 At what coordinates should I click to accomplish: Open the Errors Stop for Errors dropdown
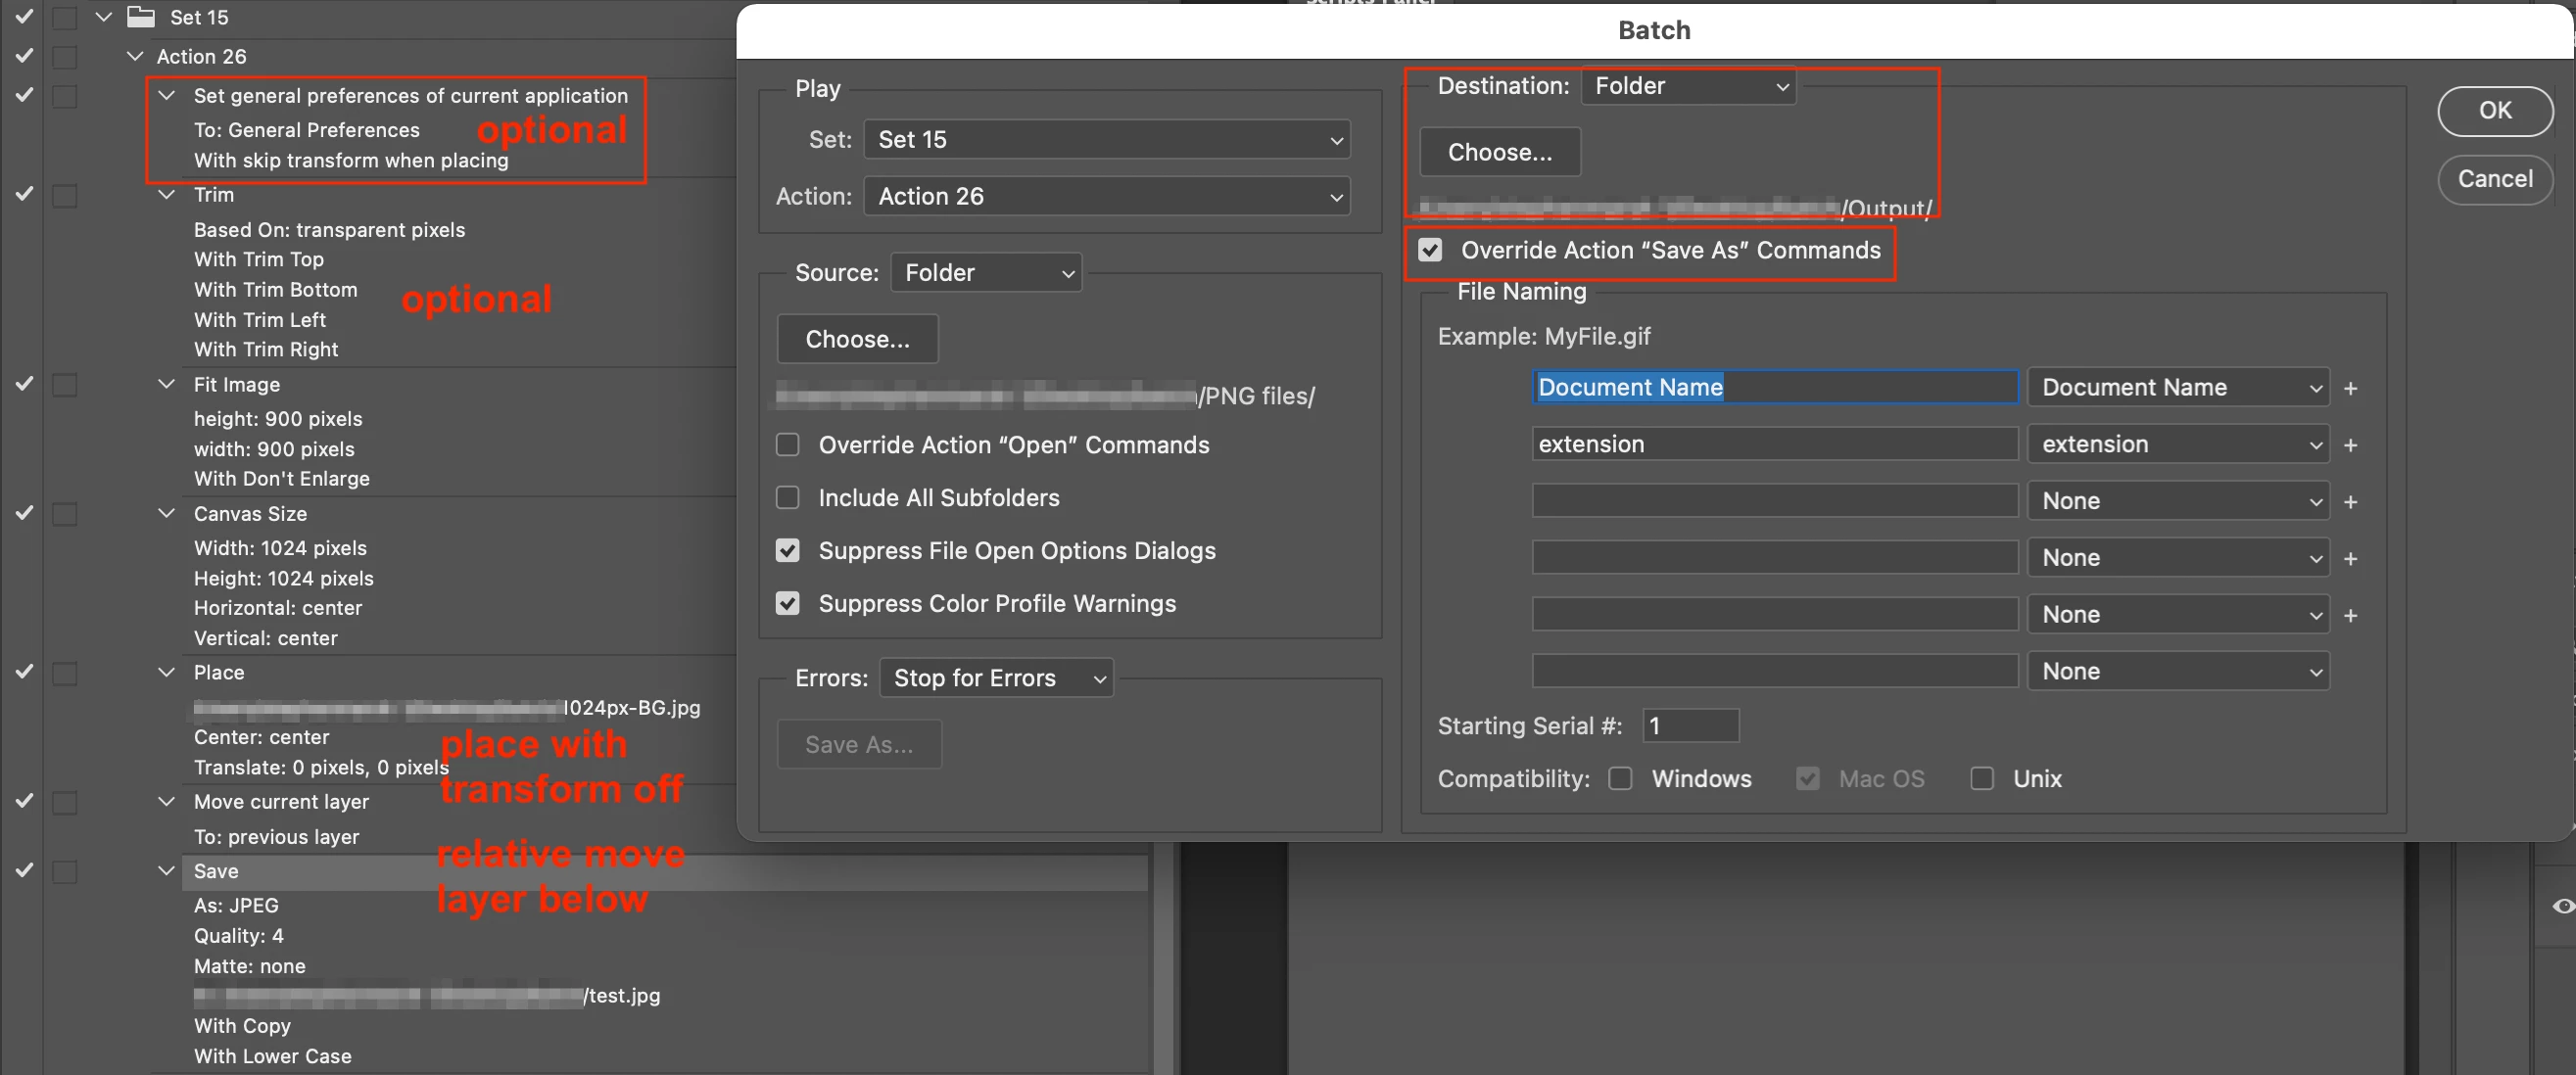996,678
